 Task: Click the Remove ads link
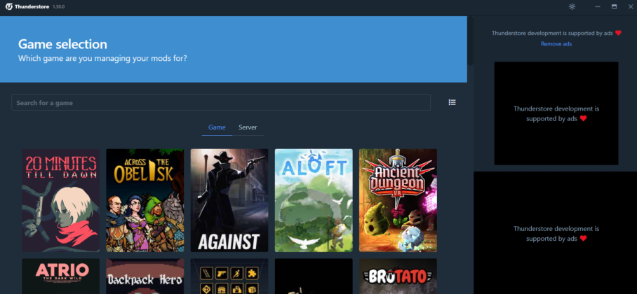[x=556, y=44]
